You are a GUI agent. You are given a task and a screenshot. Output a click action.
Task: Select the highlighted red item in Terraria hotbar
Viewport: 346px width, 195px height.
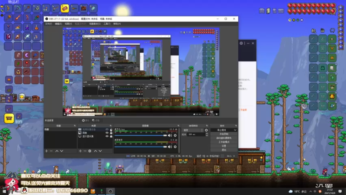click(64, 8)
